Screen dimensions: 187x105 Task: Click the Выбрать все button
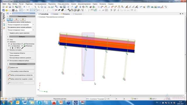[x=21, y=68]
